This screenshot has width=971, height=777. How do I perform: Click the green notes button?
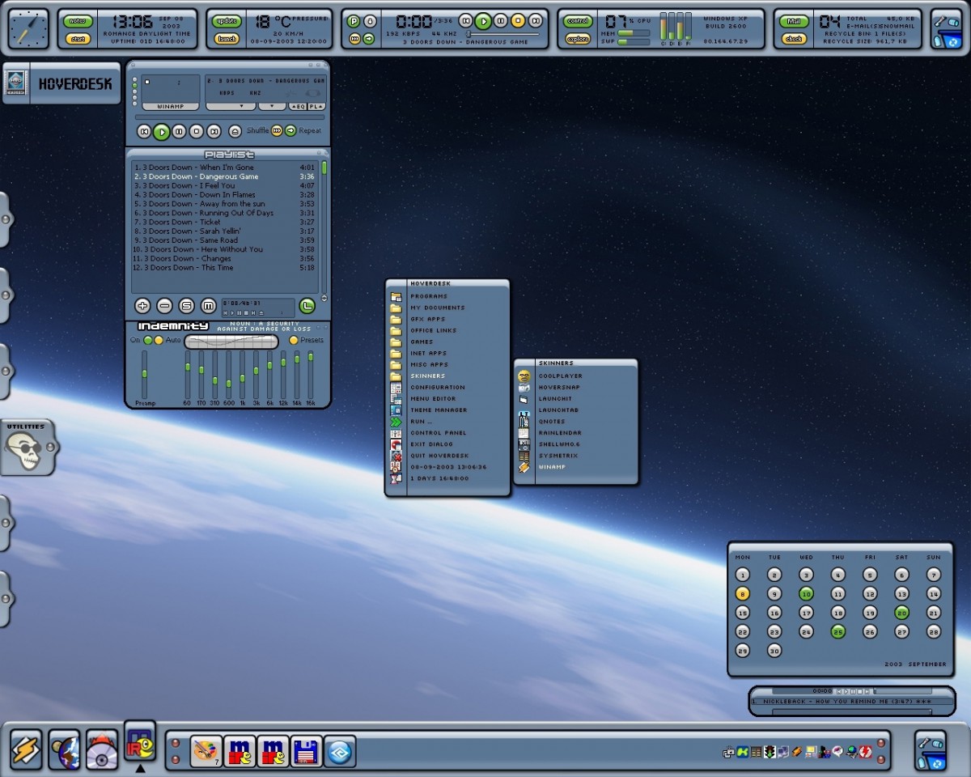(78, 21)
